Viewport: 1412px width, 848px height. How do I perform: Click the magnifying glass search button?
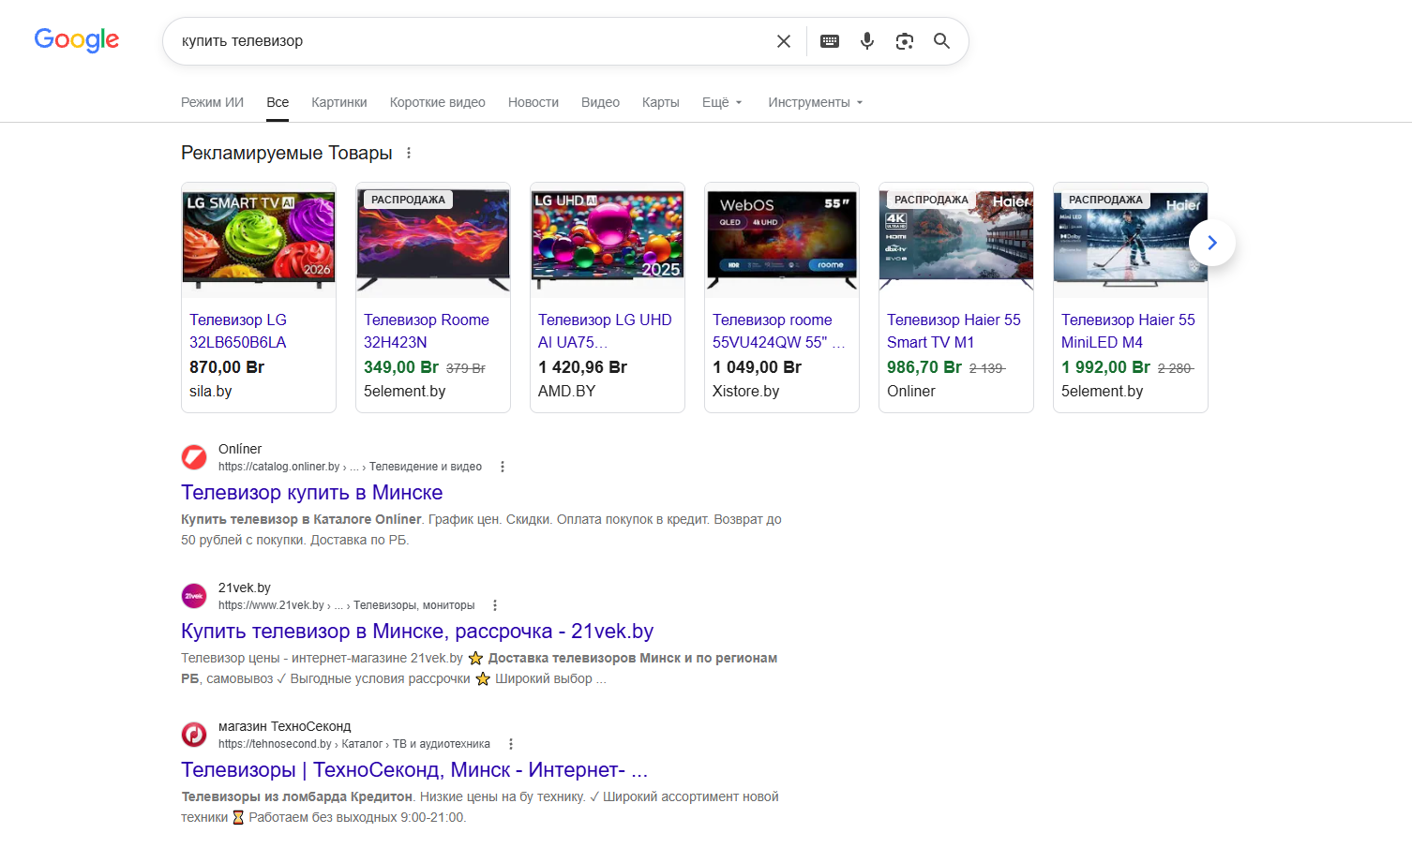tap(942, 41)
